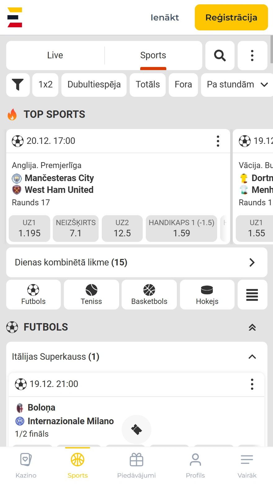The height and width of the screenshot is (485, 273).
Task: Open all sports list hamburger icon
Action: click(x=252, y=295)
